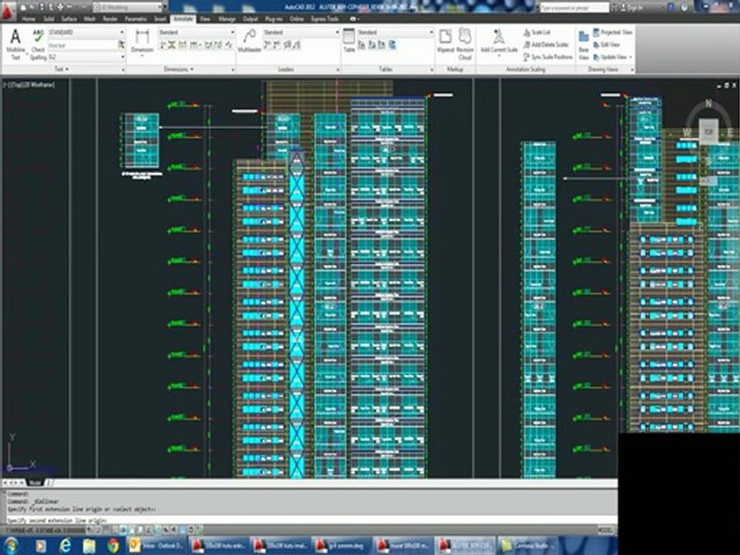Toggle the ribbon minimize button after Express Tools
Viewport: 740px width, 555px height.
click(353, 18)
